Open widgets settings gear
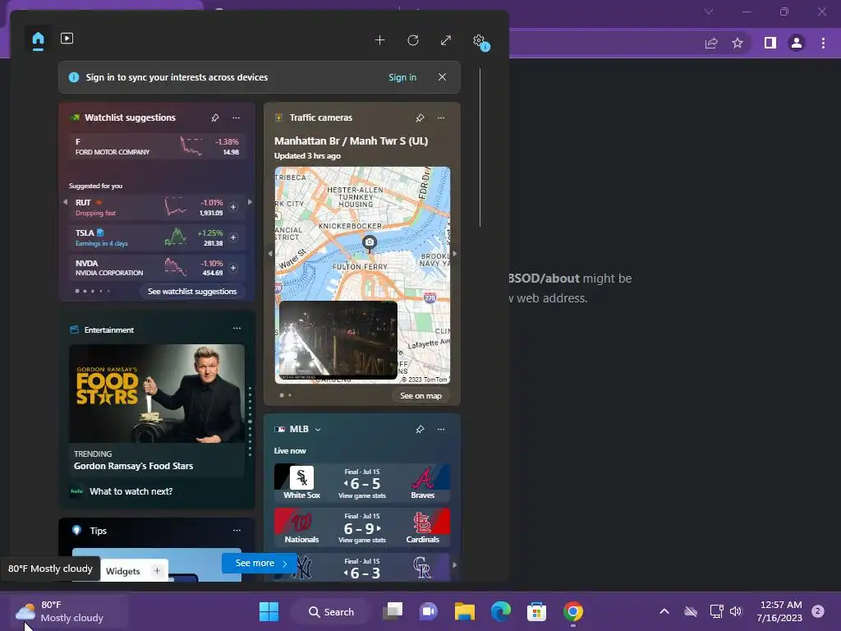Image resolution: width=841 pixels, height=631 pixels. (x=479, y=40)
